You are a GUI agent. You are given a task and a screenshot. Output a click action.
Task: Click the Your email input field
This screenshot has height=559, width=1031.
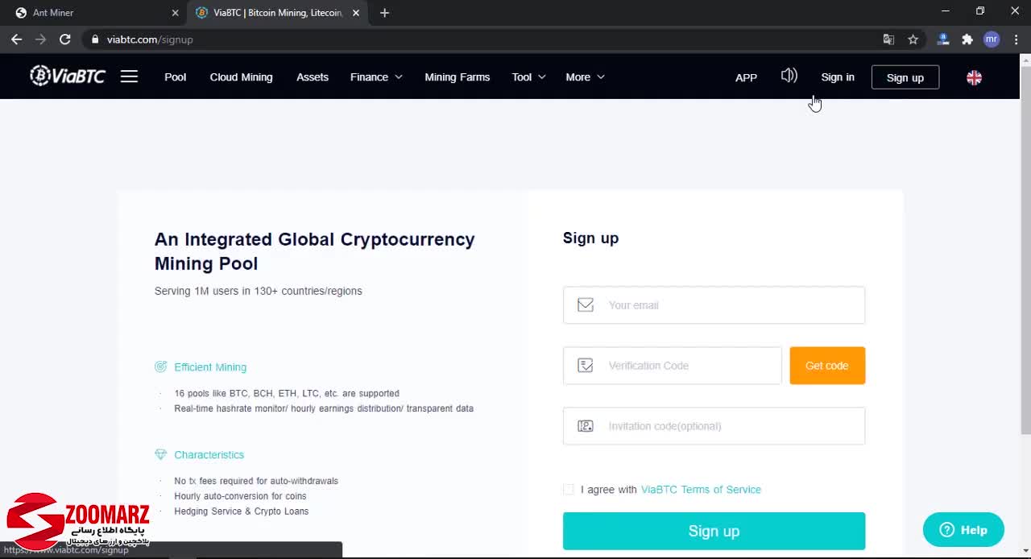714,305
